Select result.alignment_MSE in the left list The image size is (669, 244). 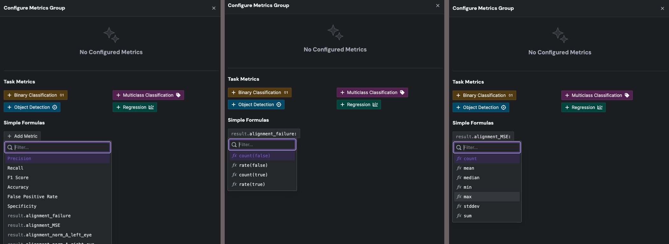coord(58,225)
